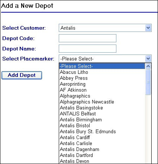Select Abacus Litho from the list
This screenshot has width=158, height=164.
pos(102,72)
